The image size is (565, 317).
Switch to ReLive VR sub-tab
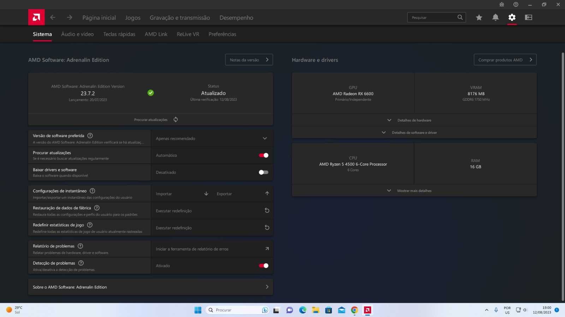click(188, 34)
